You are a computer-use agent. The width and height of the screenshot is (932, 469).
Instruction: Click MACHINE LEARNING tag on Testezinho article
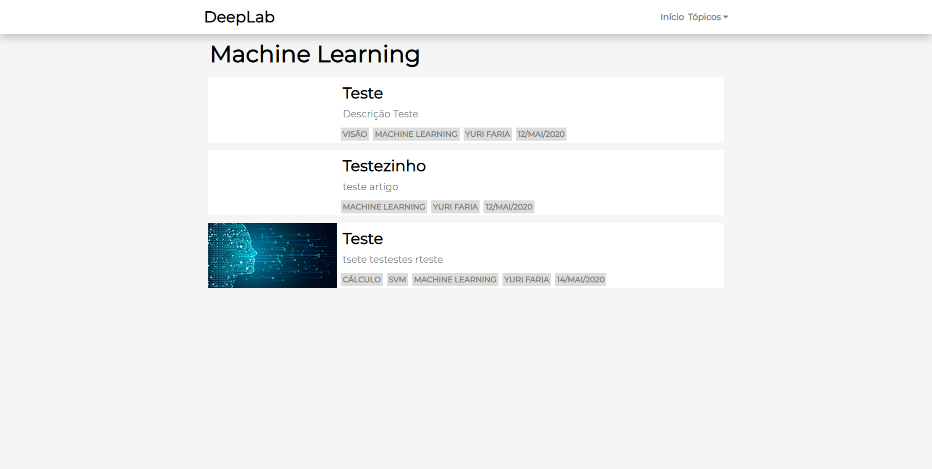(383, 207)
